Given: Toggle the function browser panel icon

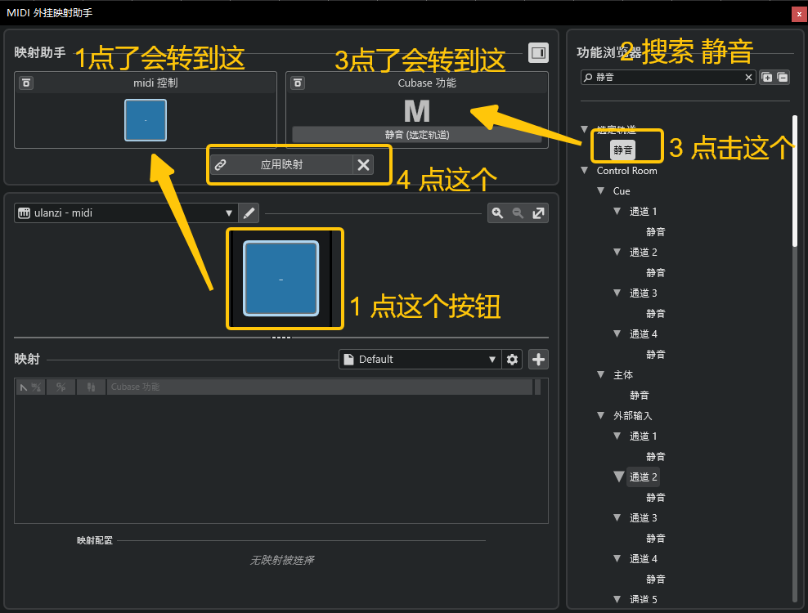Looking at the screenshot, I should click(538, 52).
